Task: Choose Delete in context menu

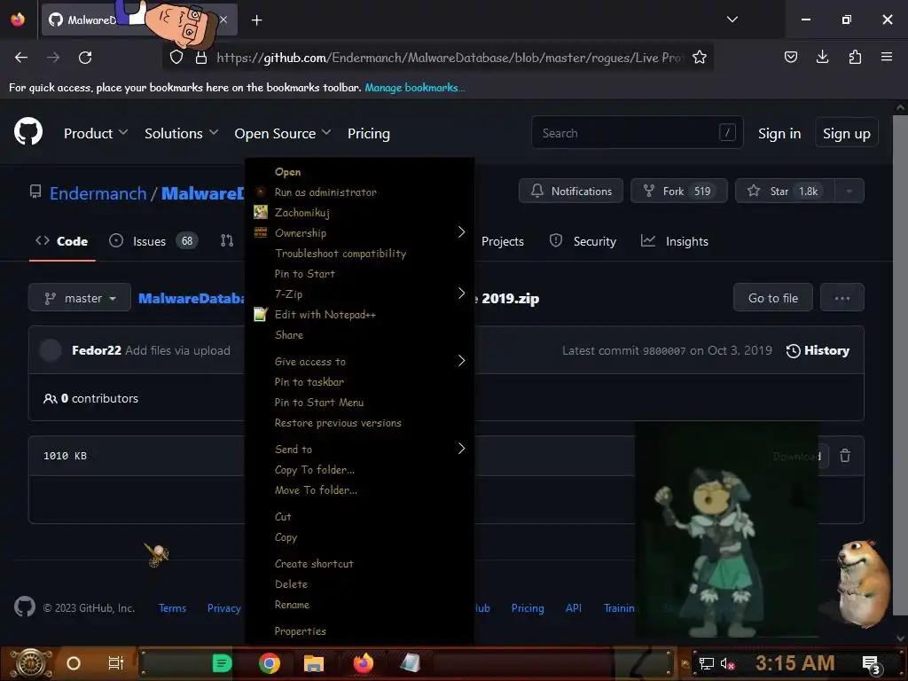Action: 359,584
